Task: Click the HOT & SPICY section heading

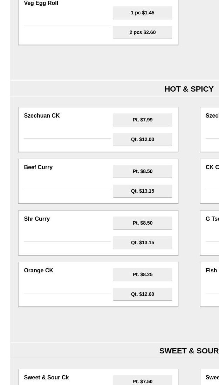Action: pyautogui.click(x=189, y=89)
